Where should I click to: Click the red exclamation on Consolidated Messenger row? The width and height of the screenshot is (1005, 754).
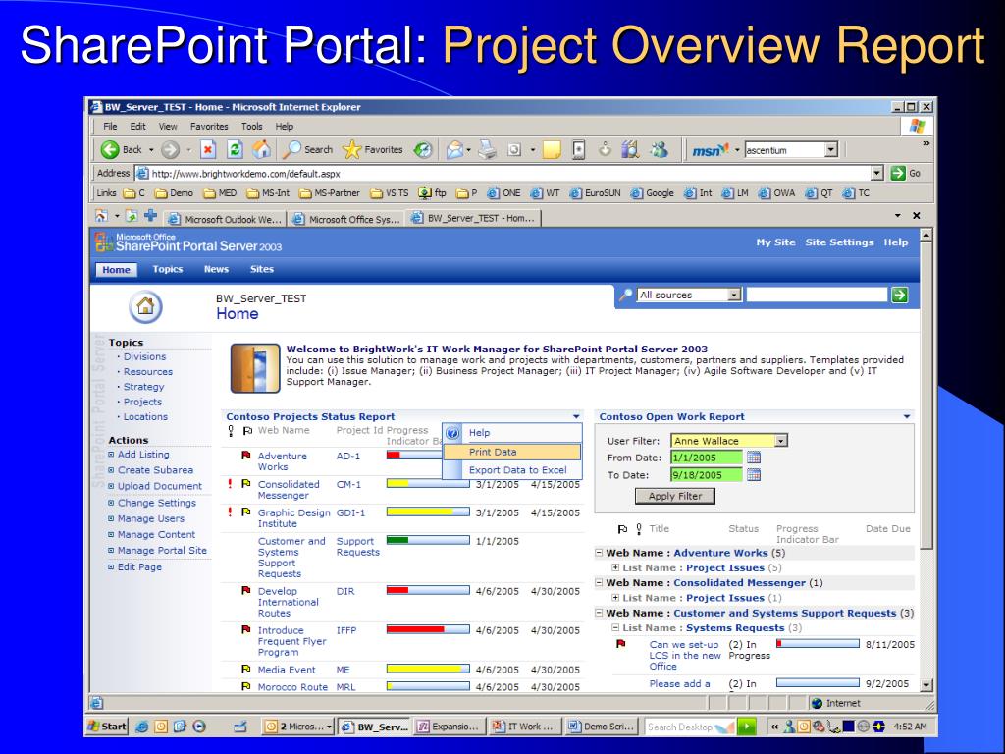230,483
